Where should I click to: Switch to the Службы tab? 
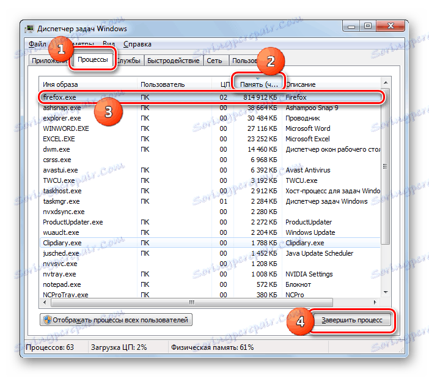point(128,61)
